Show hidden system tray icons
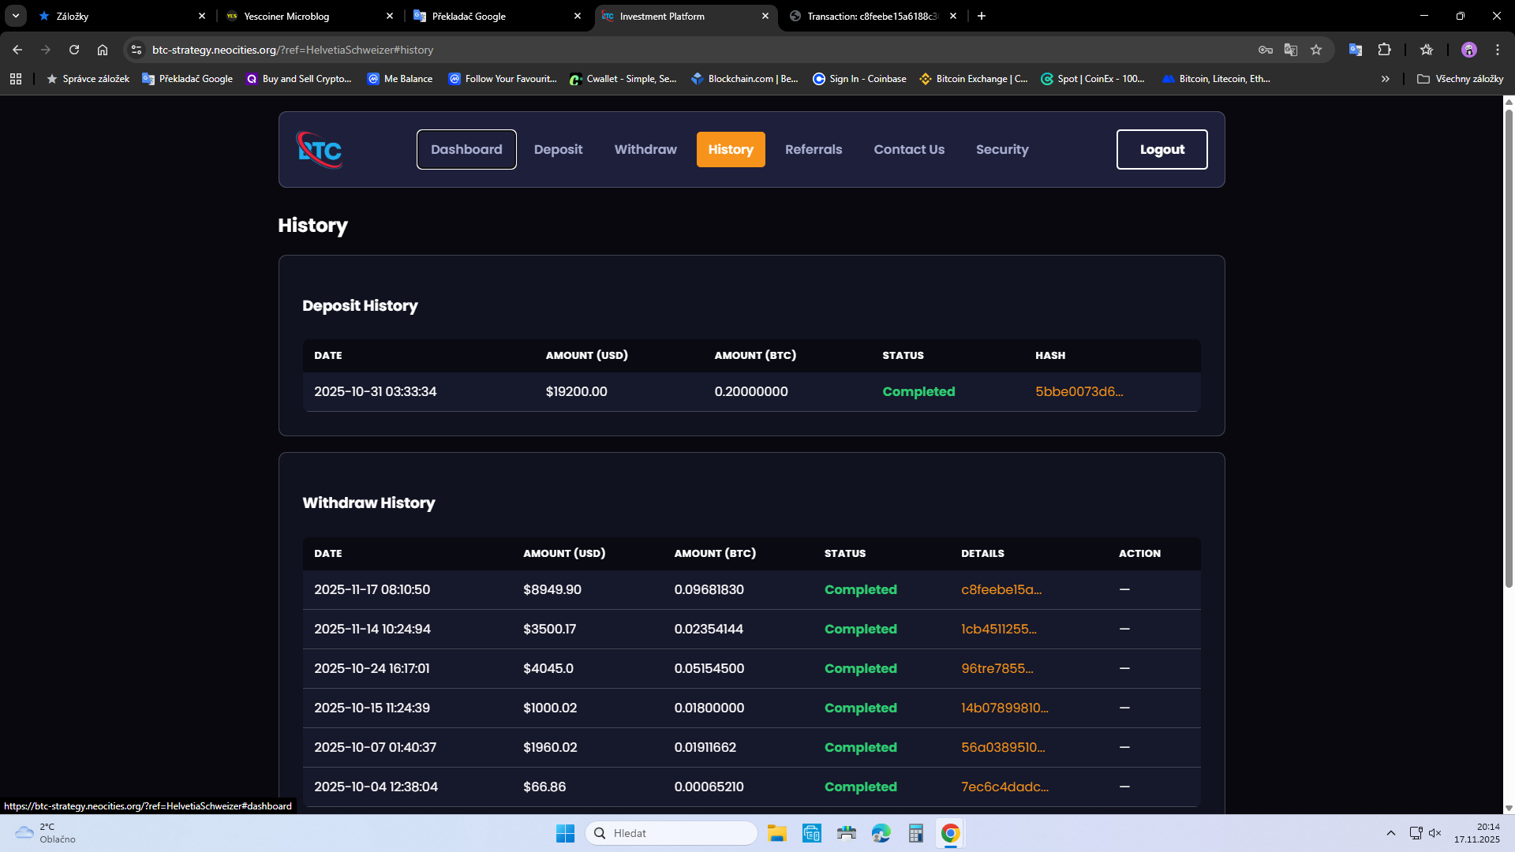The width and height of the screenshot is (1515, 852). pyautogui.click(x=1391, y=833)
